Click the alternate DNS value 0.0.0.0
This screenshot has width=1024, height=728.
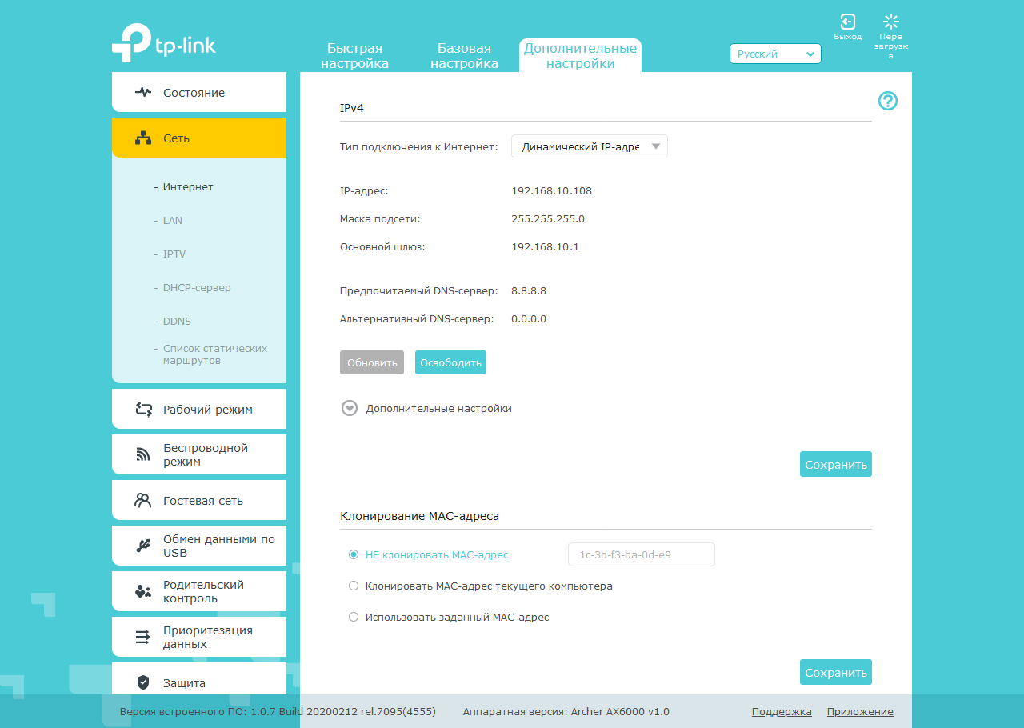pos(529,318)
